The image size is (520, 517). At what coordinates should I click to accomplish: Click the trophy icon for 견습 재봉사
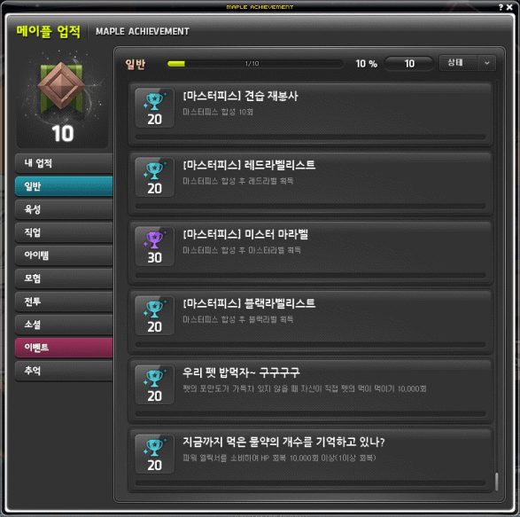[x=154, y=101]
